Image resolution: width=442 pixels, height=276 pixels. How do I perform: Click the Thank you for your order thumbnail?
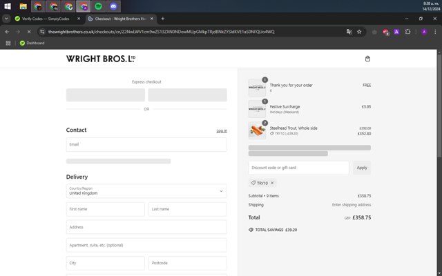click(x=257, y=88)
